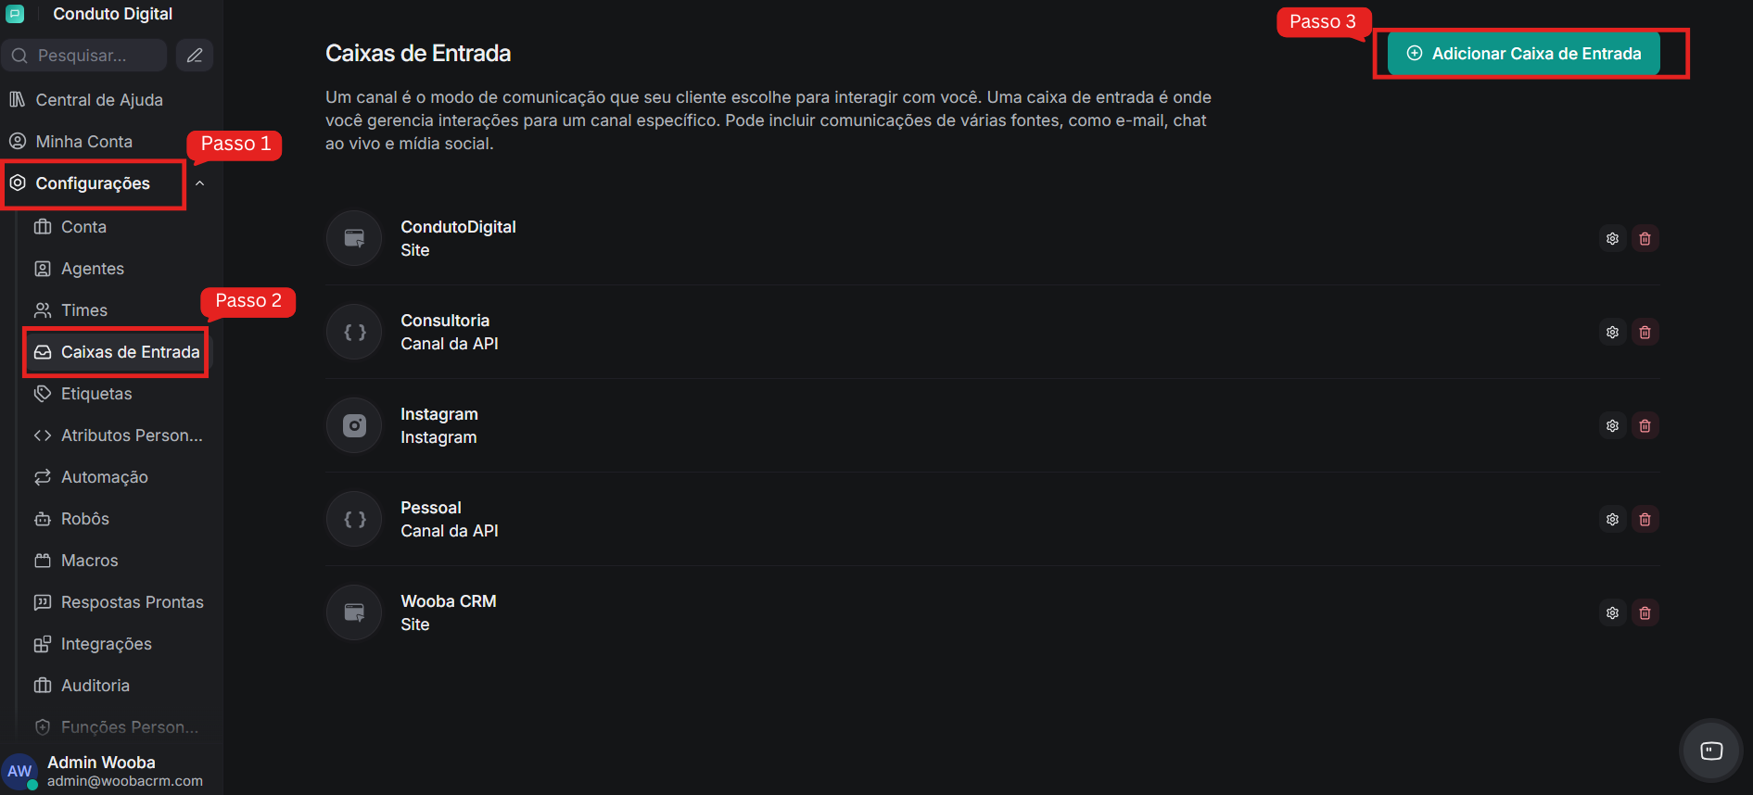Click the Instagram channel icon
The width and height of the screenshot is (1753, 795).
[x=354, y=425]
